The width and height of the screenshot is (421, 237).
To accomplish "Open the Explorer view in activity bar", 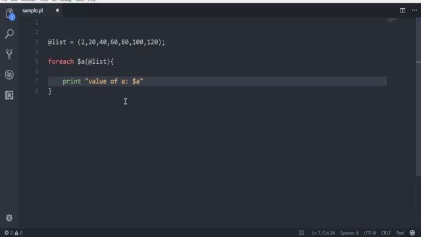I will (9, 13).
